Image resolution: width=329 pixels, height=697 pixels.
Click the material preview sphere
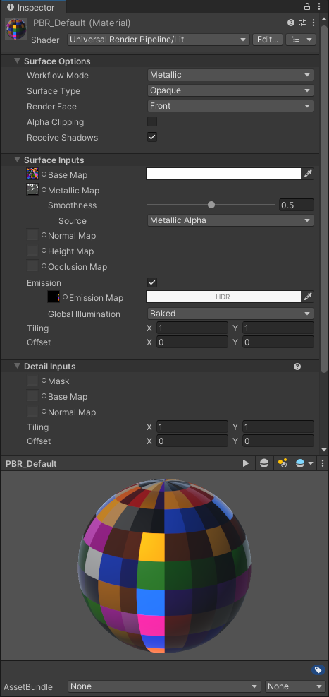coord(165,566)
